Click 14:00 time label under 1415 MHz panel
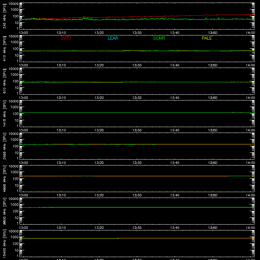Screen dimensions: 260x260 click(250, 130)
